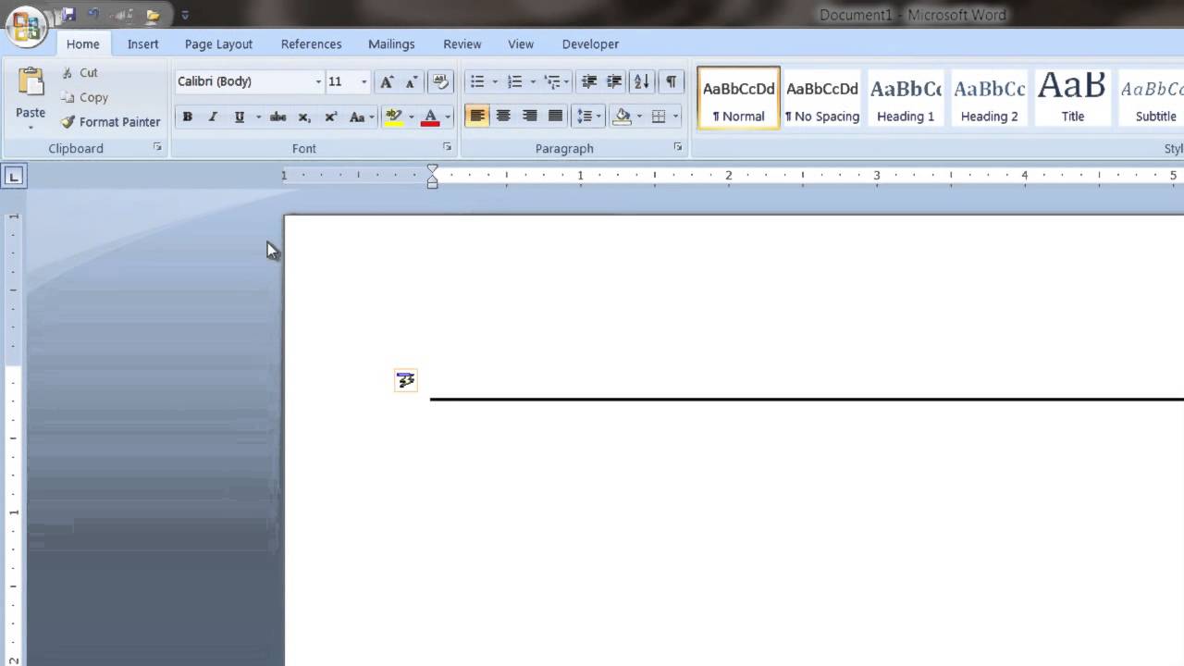Screen dimensions: 1184x666
Task: Expand the Calibri font name dropdown
Action: (x=318, y=81)
